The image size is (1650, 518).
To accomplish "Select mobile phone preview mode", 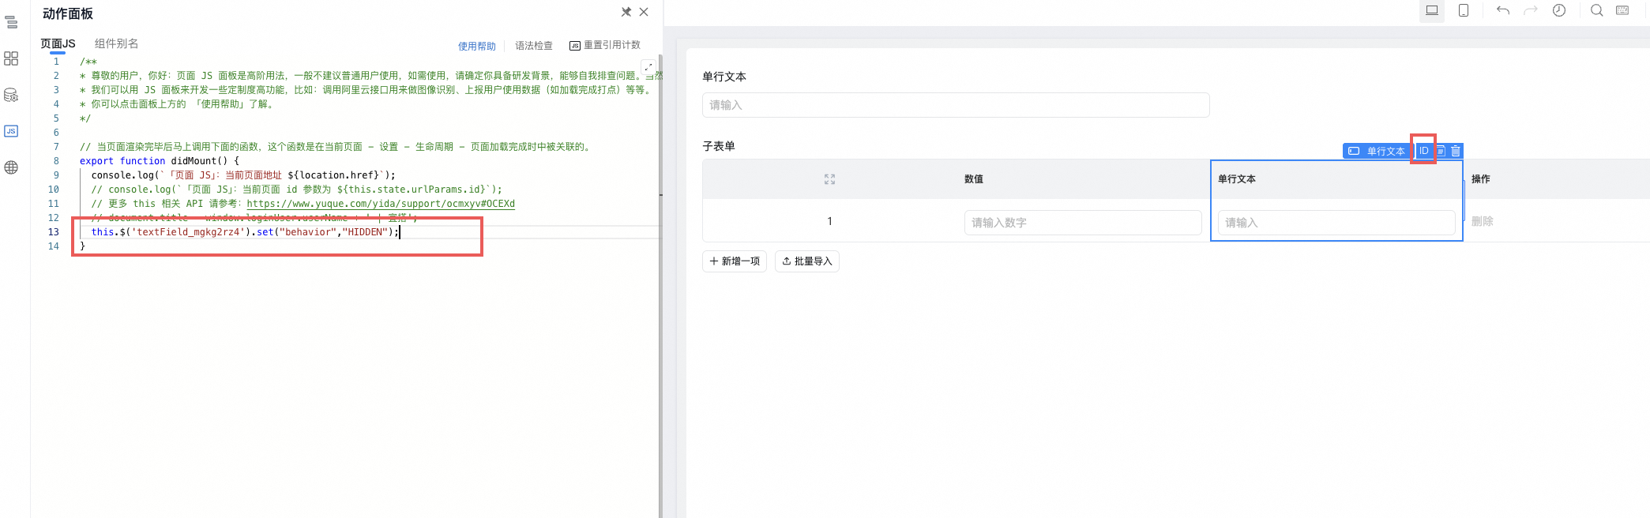I will [x=1464, y=10].
